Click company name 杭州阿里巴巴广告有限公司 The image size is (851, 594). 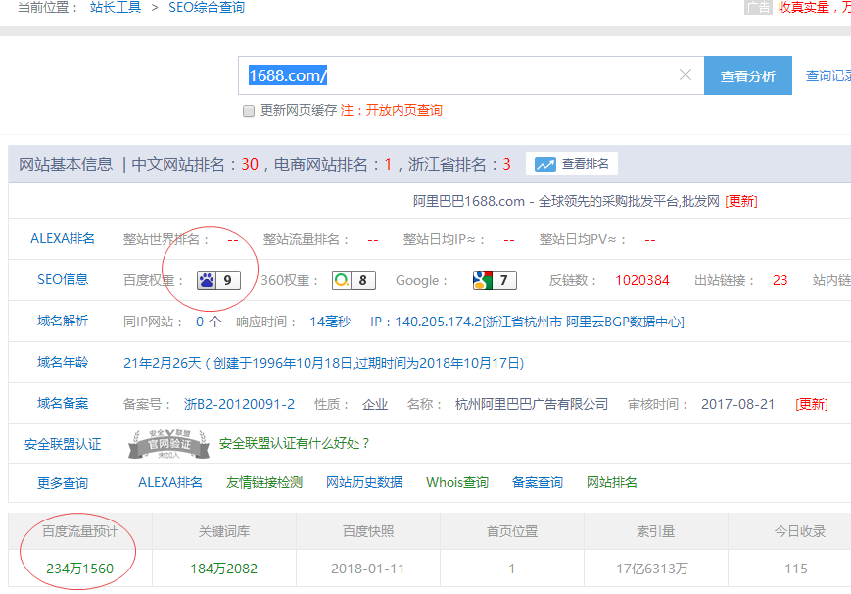[x=532, y=405]
